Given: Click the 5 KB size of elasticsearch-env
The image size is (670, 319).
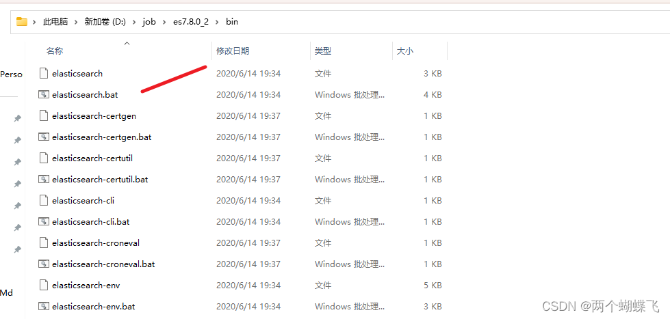Looking at the screenshot, I should pyautogui.click(x=433, y=285).
